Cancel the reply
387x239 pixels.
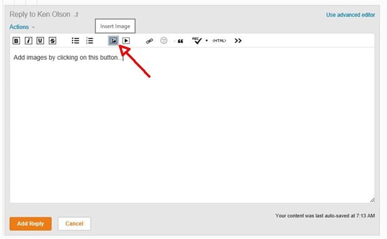[74, 224]
